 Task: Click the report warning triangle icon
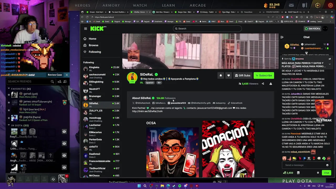coord(271,84)
